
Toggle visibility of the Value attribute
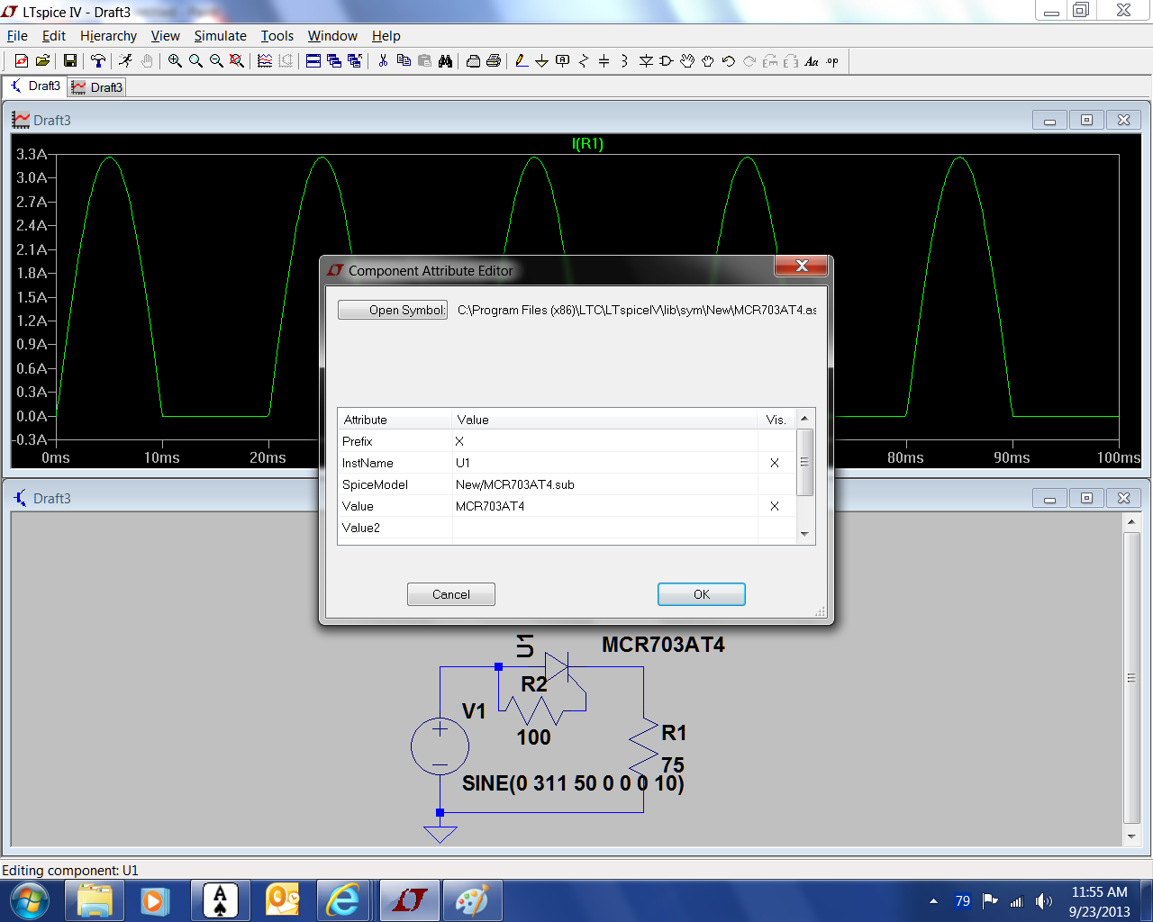tap(775, 506)
